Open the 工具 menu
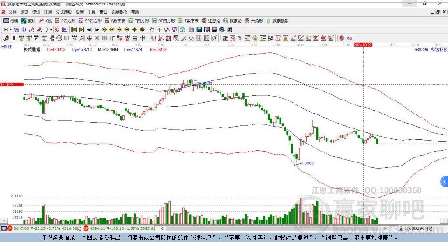The height and width of the screenshot is (242, 448). [x=91, y=12]
